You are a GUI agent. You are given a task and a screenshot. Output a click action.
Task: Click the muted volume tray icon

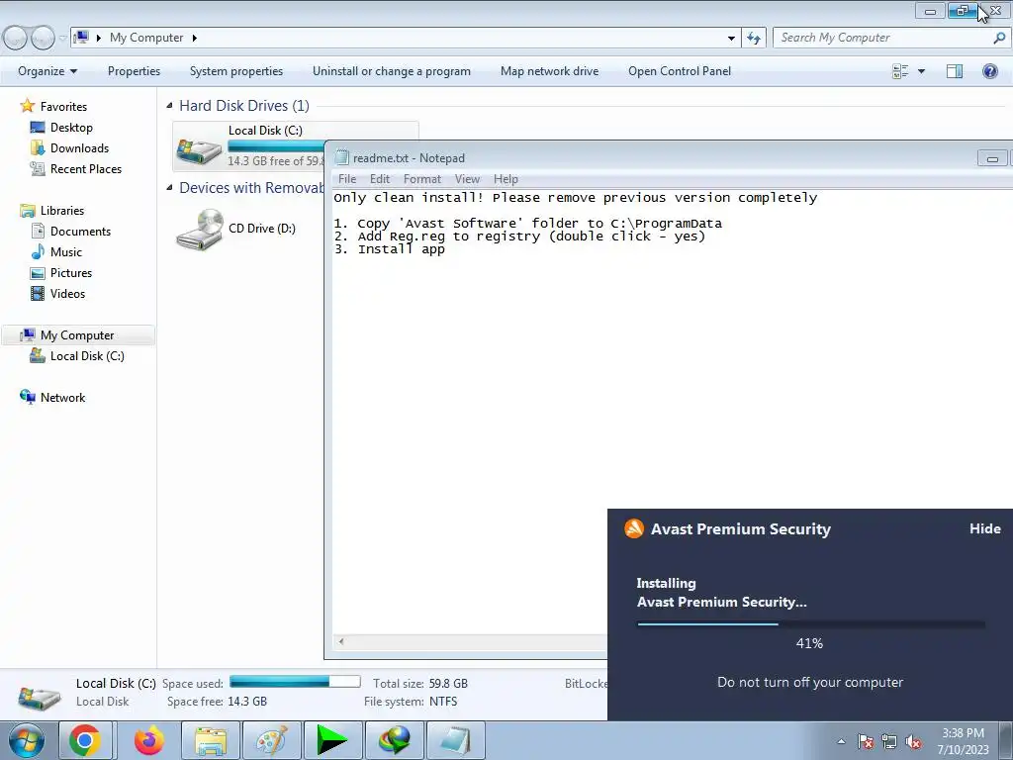click(913, 741)
